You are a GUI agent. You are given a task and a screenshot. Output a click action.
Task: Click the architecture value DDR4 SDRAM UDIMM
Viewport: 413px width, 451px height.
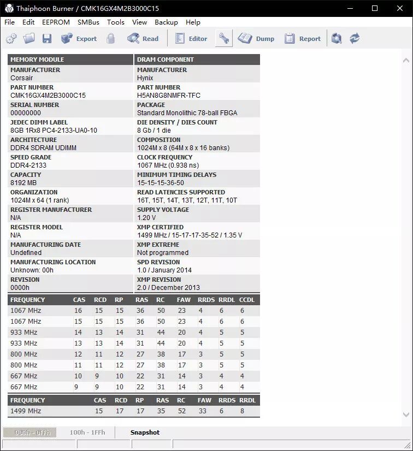coord(44,148)
